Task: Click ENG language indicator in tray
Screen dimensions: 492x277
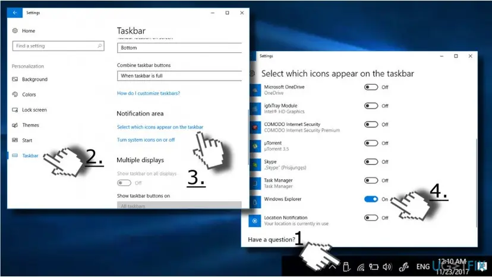Action: pos(423,267)
